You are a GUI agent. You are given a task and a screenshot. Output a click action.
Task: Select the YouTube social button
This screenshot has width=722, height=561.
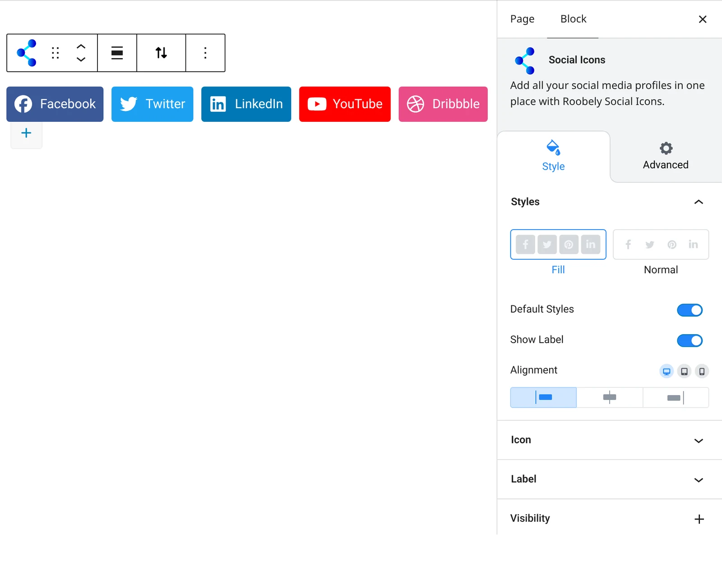[x=345, y=104]
